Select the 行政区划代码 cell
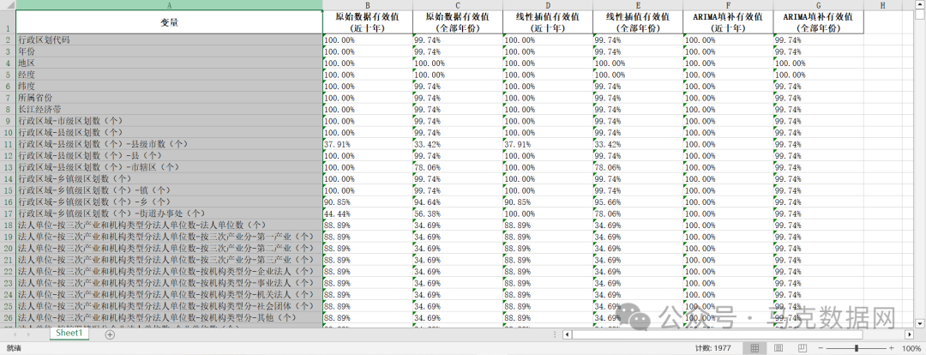 (170, 39)
